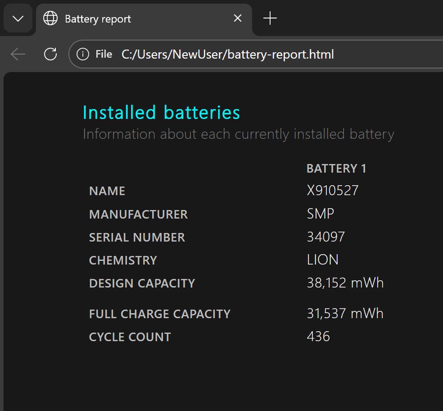Click the design capacity value 38,152 mWh
Image resolution: width=443 pixels, height=411 pixels.
point(345,283)
